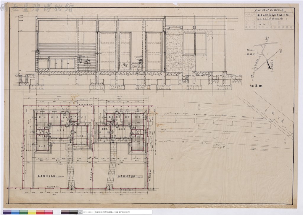
Task: Click the small logo icon in the caption strip
Action: click(80, 212)
